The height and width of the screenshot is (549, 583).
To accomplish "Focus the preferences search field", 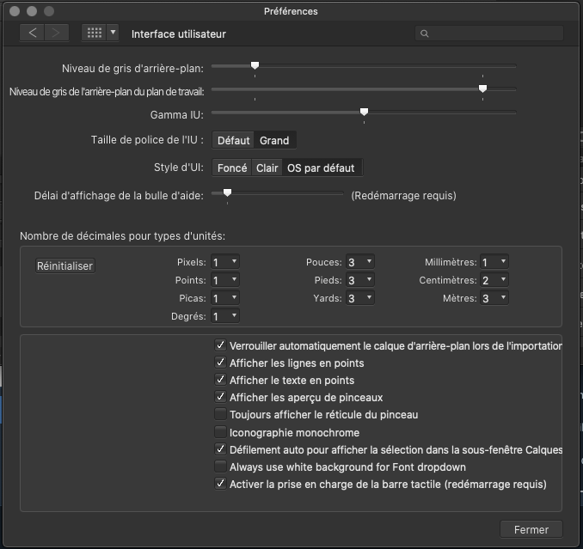I will (489, 34).
